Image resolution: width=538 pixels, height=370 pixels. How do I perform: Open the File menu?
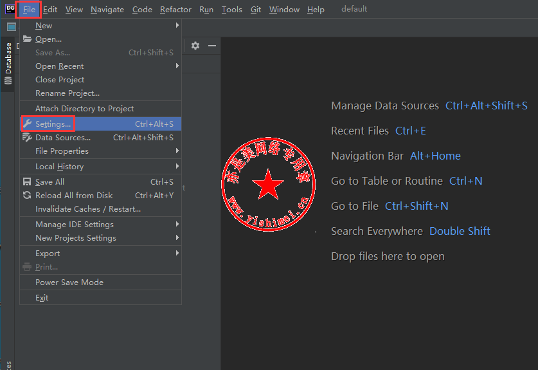point(29,9)
